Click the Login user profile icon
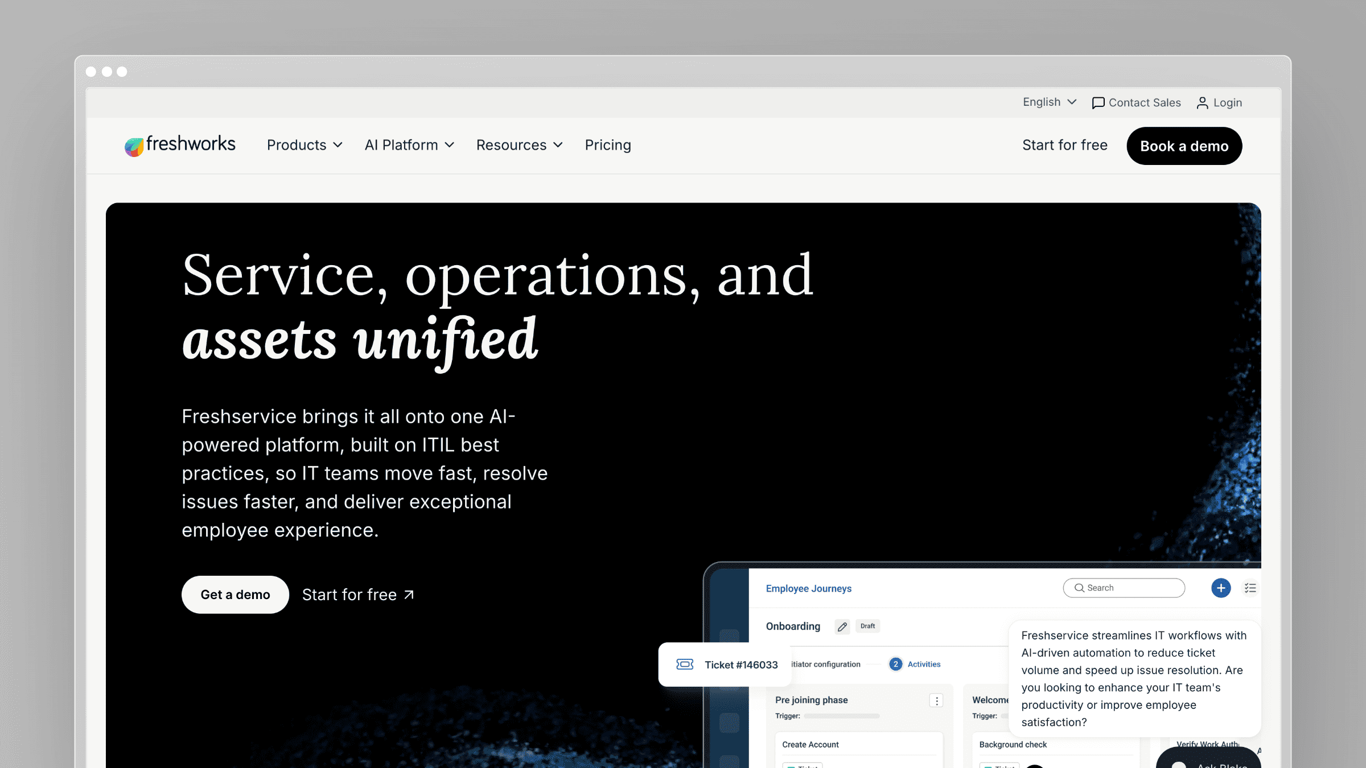This screenshot has height=768, width=1366. pyautogui.click(x=1202, y=103)
